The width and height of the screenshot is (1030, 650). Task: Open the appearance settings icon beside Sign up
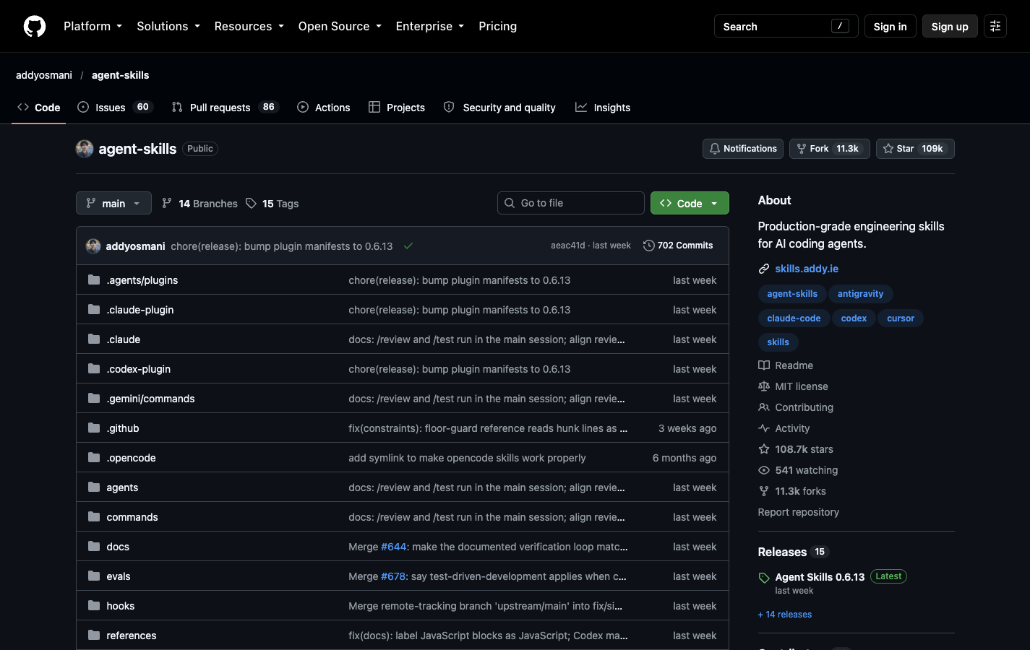995,26
